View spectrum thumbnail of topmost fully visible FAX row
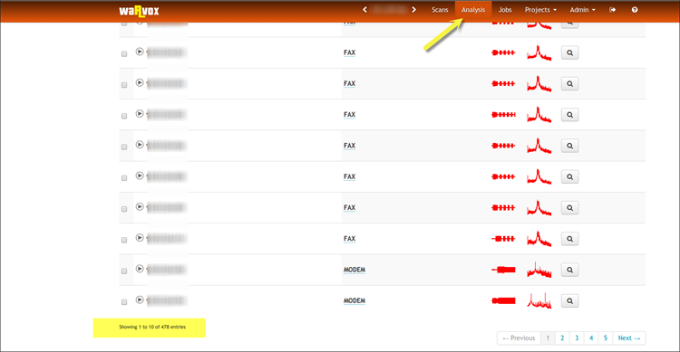Image resolution: width=680 pixels, height=352 pixels. tap(539, 52)
